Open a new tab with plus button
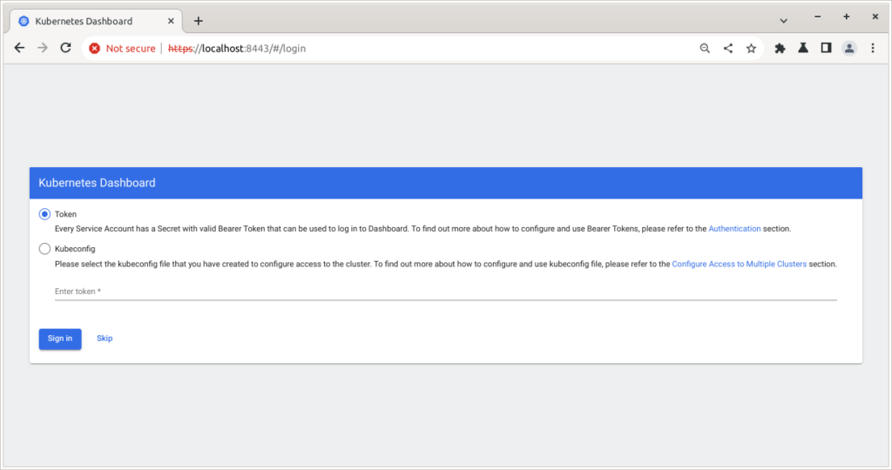892x470 pixels. pyautogui.click(x=199, y=20)
